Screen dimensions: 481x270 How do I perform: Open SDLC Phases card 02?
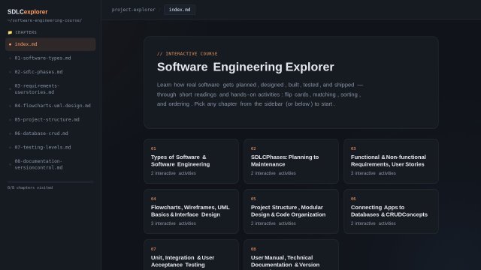coord(291,161)
